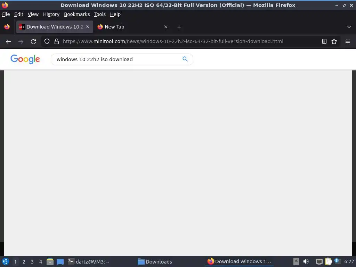Show site security padlock info
This screenshot has width=356, height=267.
(x=57, y=42)
